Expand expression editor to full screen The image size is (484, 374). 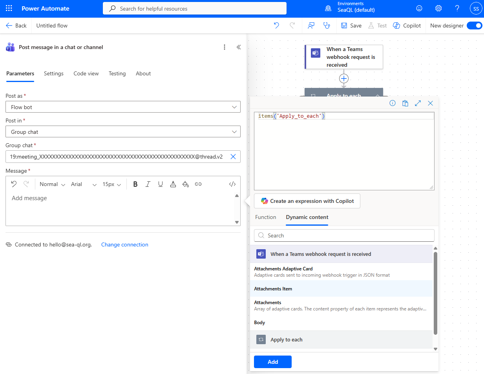click(x=418, y=103)
